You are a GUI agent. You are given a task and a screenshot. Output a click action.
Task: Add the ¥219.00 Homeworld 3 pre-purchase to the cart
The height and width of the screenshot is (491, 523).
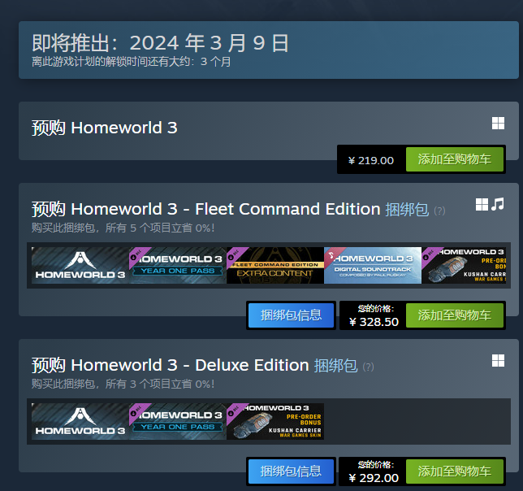(454, 159)
